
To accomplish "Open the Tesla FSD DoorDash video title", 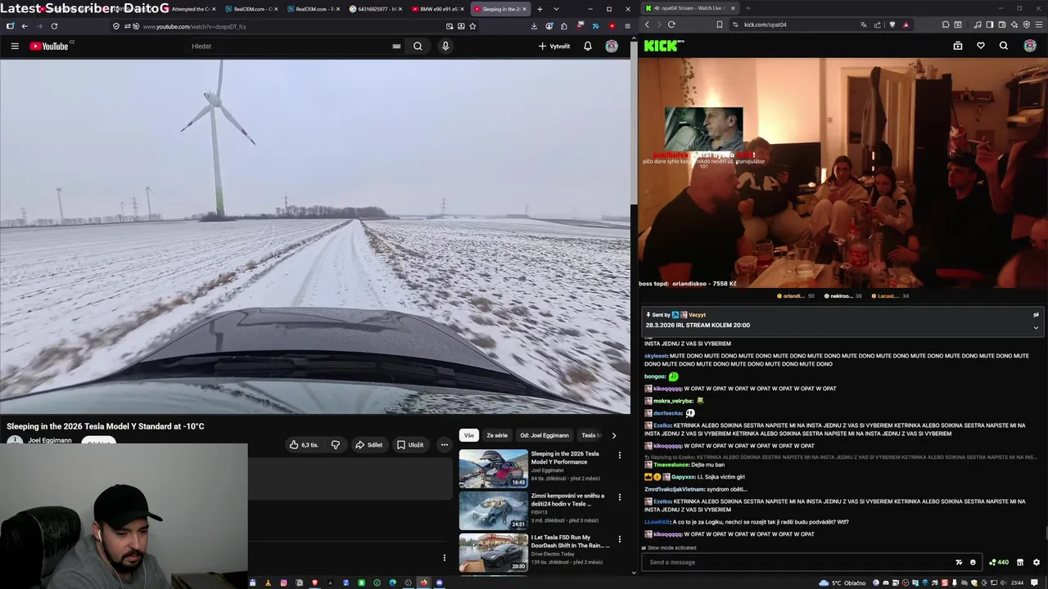I will [569, 542].
